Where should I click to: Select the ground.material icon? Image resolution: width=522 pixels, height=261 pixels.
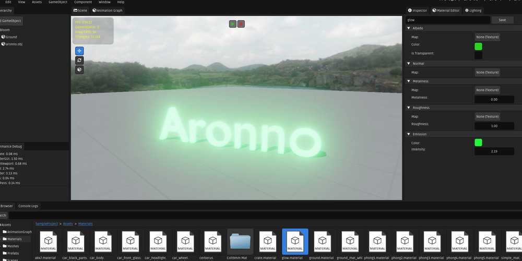pyautogui.click(x=322, y=242)
